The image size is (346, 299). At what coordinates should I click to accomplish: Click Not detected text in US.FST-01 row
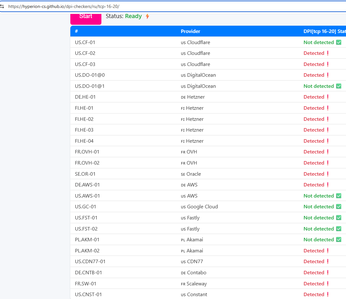pos(319,218)
